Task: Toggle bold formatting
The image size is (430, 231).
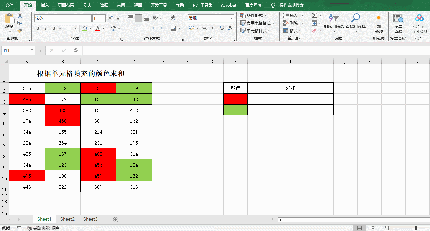Action: 38,28
